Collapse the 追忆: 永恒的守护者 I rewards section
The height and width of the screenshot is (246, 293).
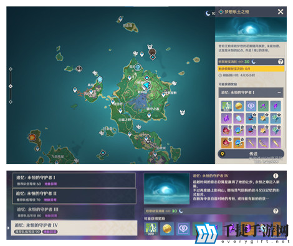coord(279,92)
